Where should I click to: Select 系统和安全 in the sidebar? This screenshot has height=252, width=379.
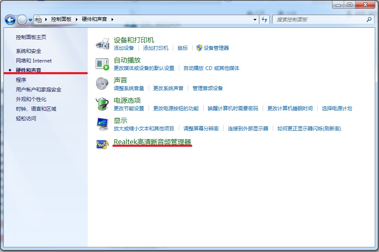point(29,51)
